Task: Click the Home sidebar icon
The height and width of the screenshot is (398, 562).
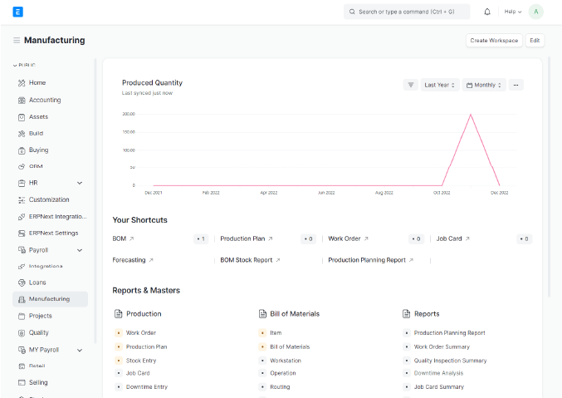Action: click(22, 83)
